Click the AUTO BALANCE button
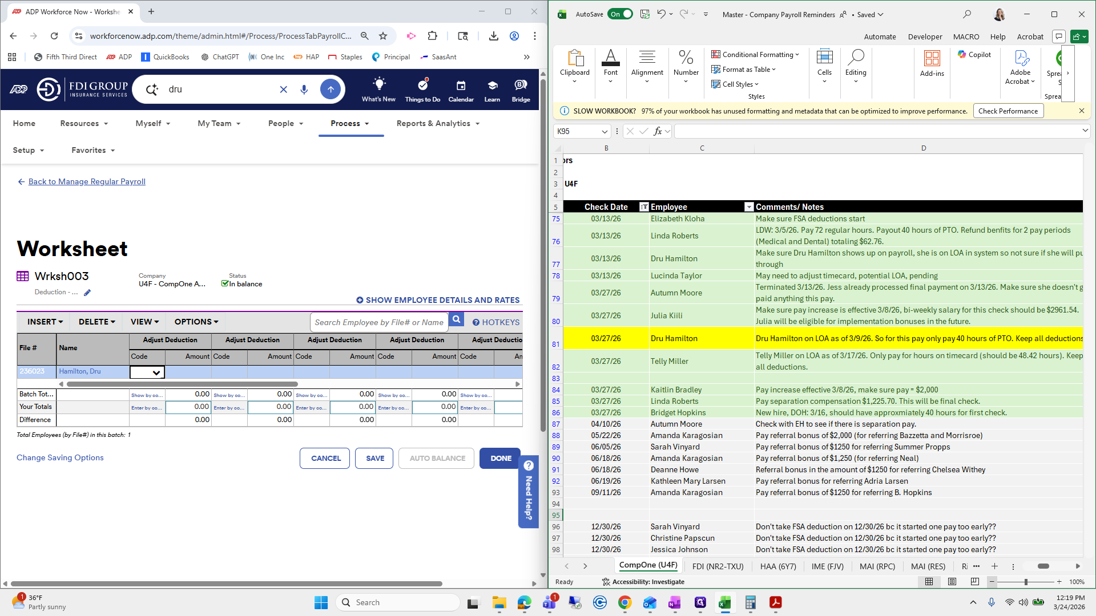 tap(437, 458)
